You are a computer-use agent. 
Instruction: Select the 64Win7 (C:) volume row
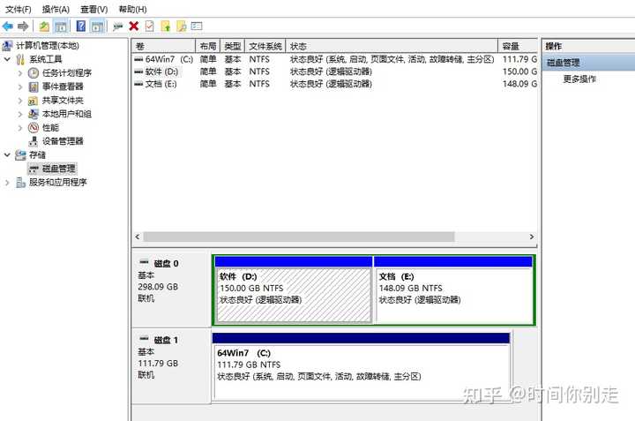[335, 59]
